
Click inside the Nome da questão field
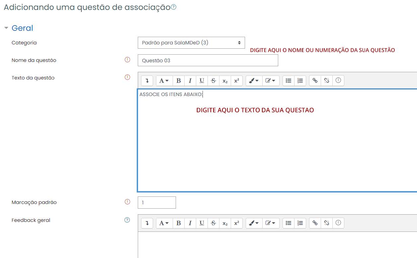pos(208,60)
